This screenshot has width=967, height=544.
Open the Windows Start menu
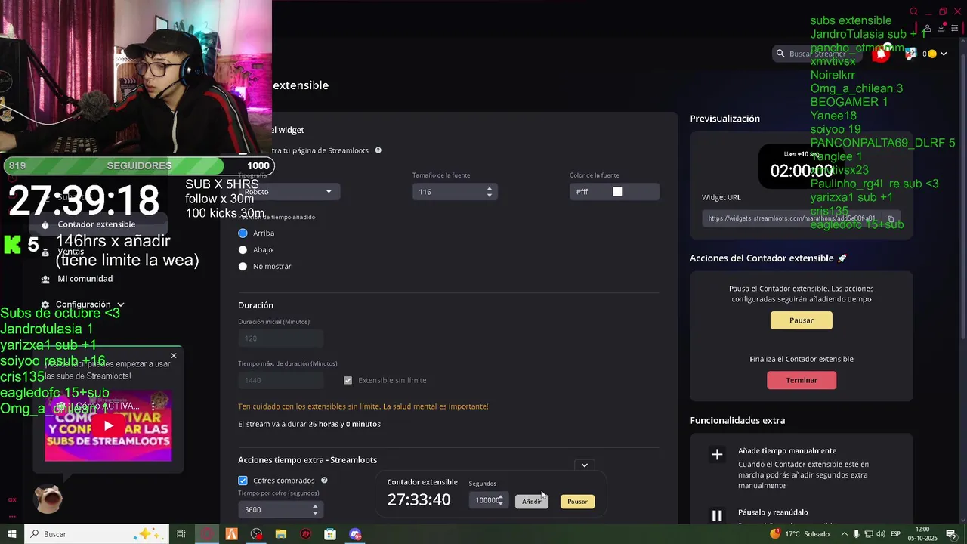click(x=12, y=534)
